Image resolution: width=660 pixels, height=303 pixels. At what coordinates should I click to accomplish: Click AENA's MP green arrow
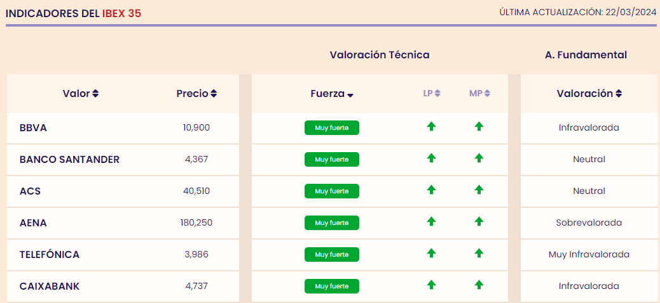click(479, 222)
